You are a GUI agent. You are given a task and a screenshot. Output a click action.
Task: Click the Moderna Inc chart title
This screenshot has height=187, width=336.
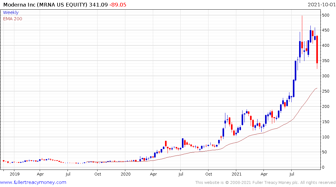click(45, 5)
